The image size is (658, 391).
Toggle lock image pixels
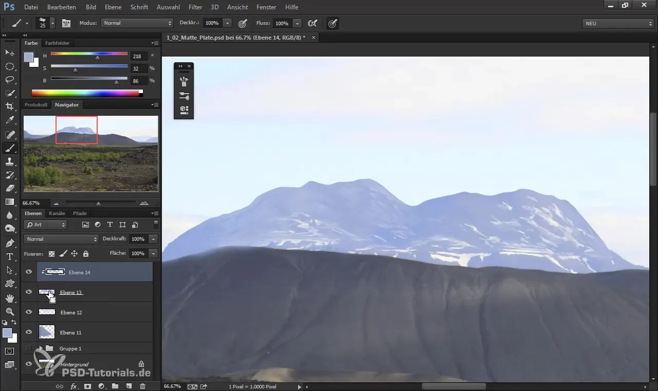pyautogui.click(x=63, y=254)
